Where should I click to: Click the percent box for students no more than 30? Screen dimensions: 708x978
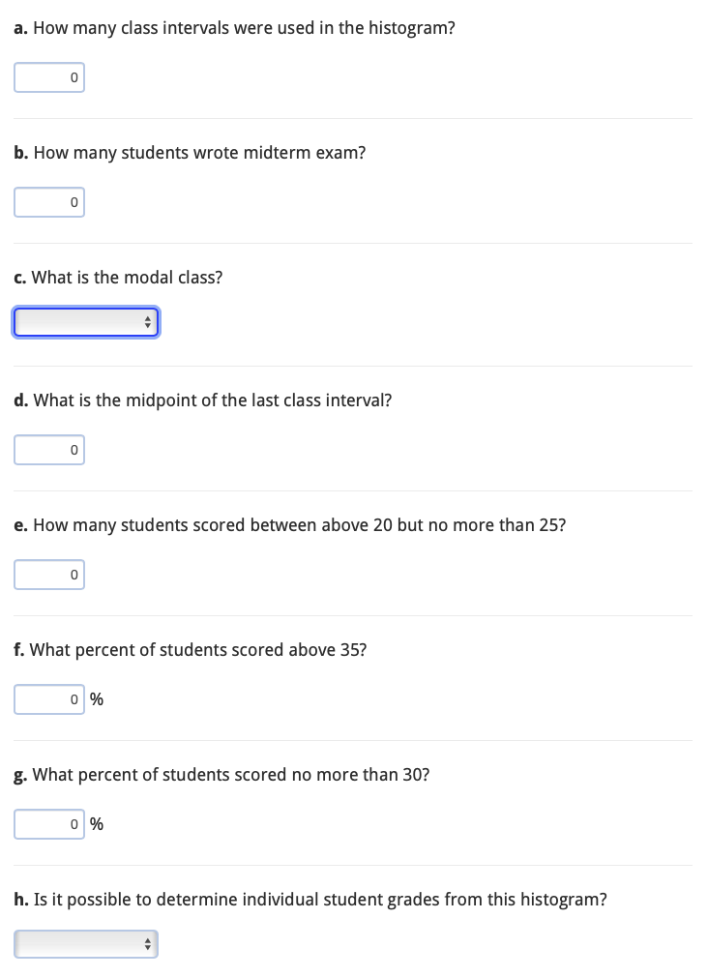(x=49, y=823)
